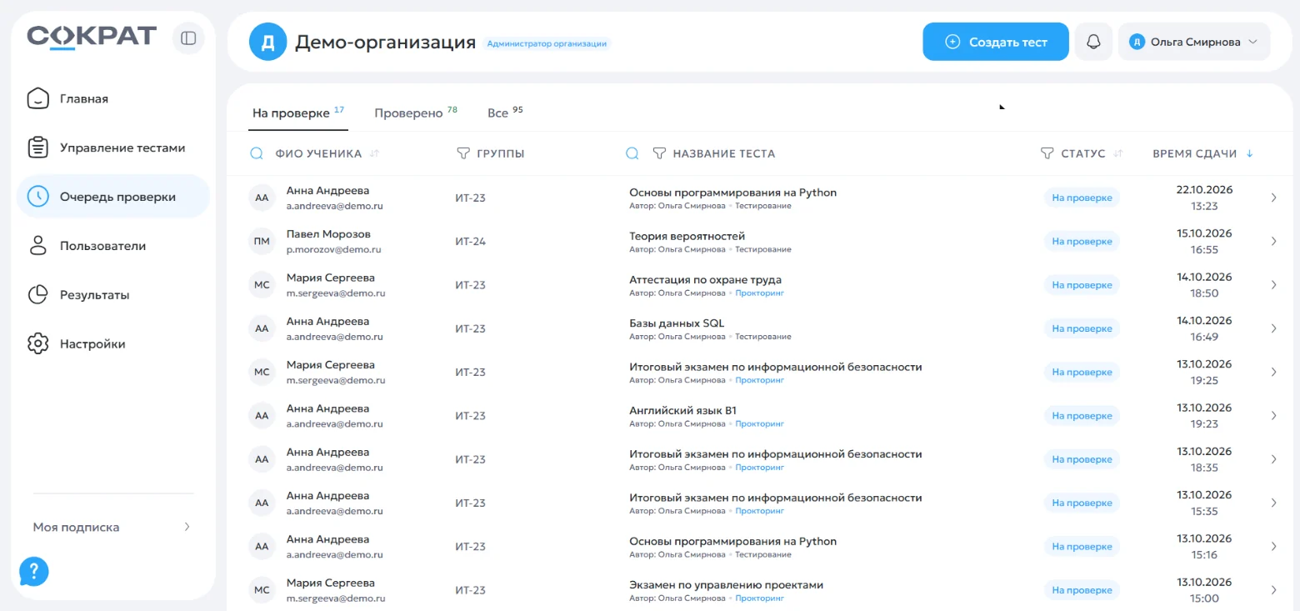This screenshot has width=1300, height=611.
Task: Open the help question mark bubble
Action: [x=34, y=571]
